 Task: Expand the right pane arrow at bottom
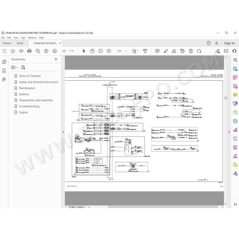[x=236, y=204]
